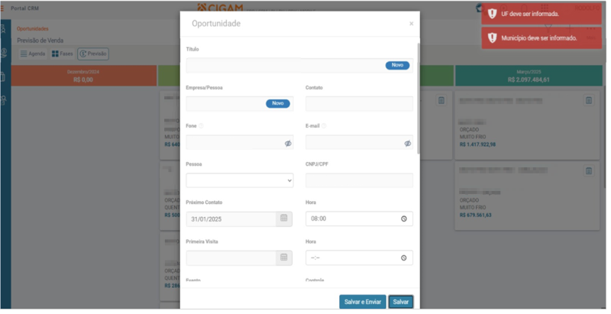The width and height of the screenshot is (611, 314).
Task: Click Próximo Contato date 31/01/2025
Action: [x=231, y=219]
